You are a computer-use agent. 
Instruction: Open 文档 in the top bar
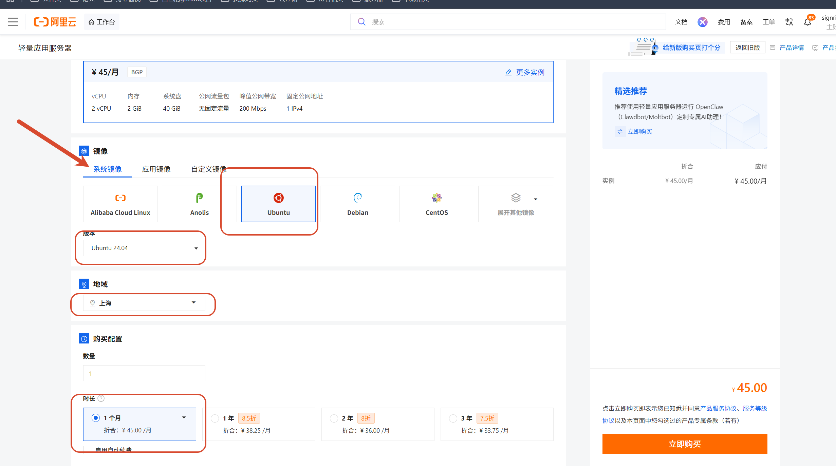coord(681,22)
